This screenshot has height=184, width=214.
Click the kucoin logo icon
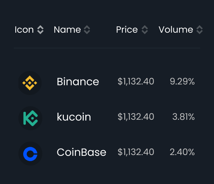[30, 118]
